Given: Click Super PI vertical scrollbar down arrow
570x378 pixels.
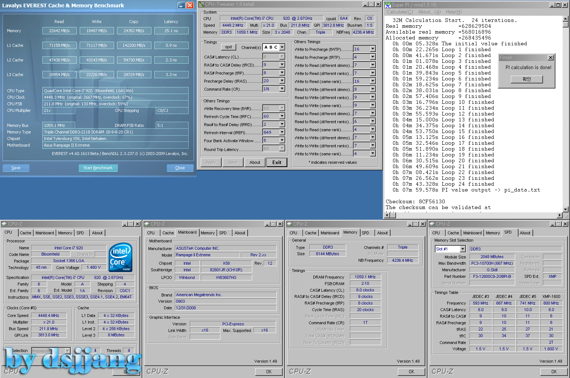Looking at the screenshot, I should [x=566, y=209].
